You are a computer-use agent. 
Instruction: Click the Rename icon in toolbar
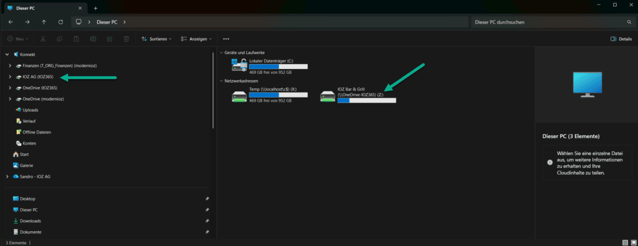93,39
